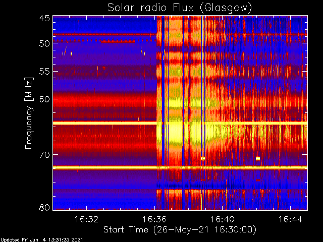
Task: Click the 16:32 time tick label
Action: point(86,219)
